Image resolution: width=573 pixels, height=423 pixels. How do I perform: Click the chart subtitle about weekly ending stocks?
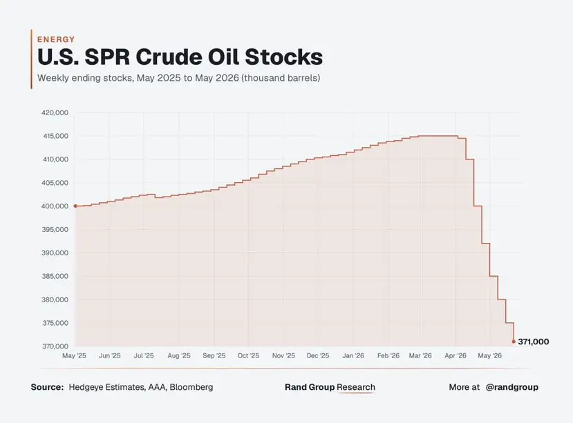(179, 78)
